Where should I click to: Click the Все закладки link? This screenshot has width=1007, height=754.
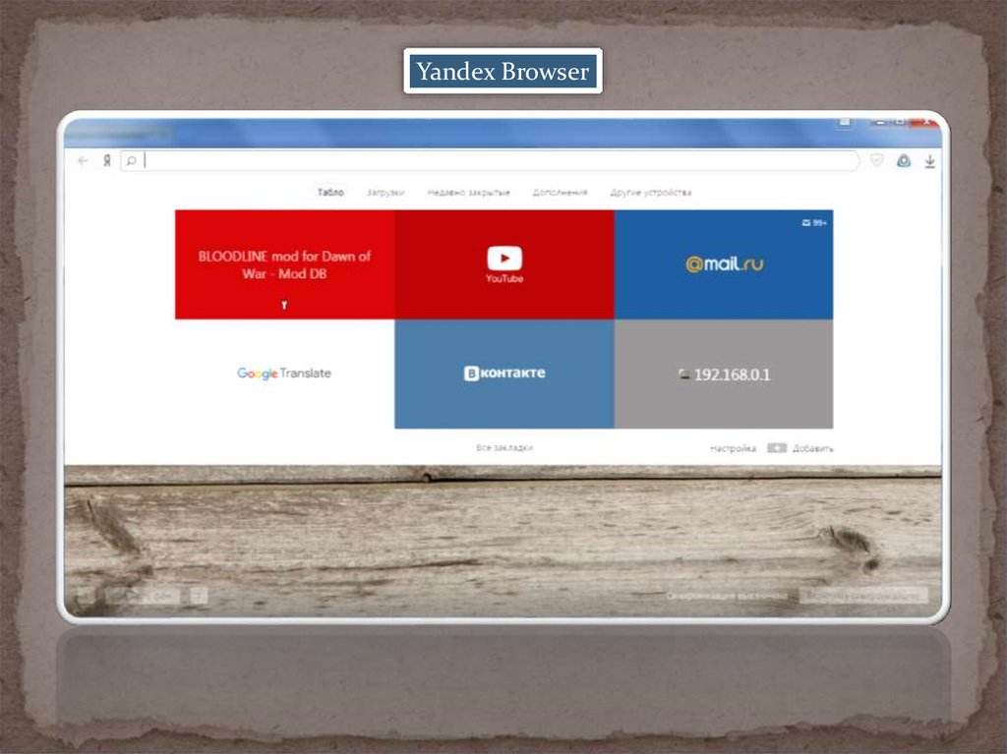coord(504,447)
